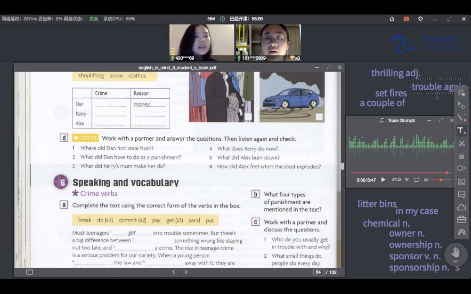Open the chat message panel icon

pyautogui.click(x=461, y=194)
